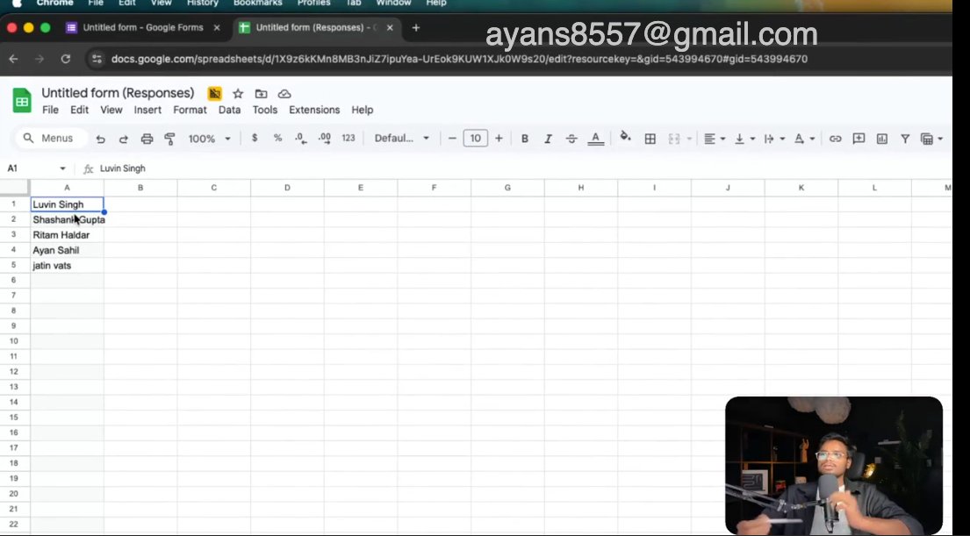Click the Move to folder icon
Screen dimensions: 970x536
point(261,94)
